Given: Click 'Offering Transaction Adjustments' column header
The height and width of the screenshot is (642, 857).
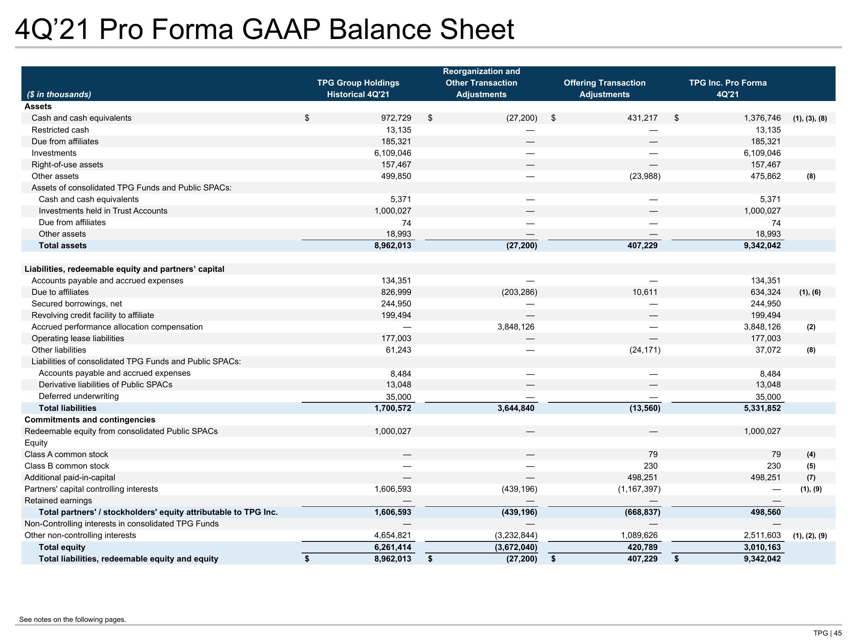Looking at the screenshot, I should point(605,89).
